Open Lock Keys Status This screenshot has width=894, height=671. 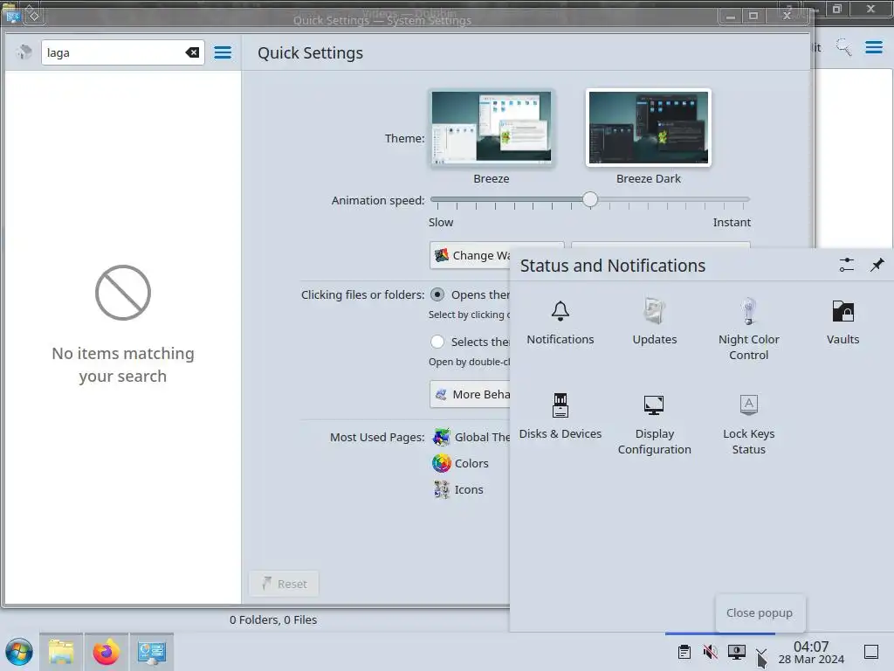tap(748, 425)
